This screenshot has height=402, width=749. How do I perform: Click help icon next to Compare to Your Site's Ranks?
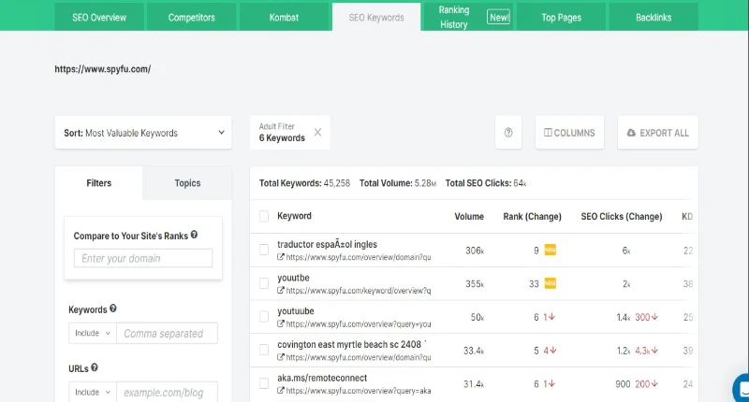[x=194, y=235]
